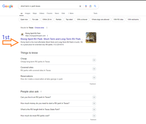146x124 pixels.
Task: Click the RV park result thumbnail image
Action: pyautogui.click(x=91, y=38)
